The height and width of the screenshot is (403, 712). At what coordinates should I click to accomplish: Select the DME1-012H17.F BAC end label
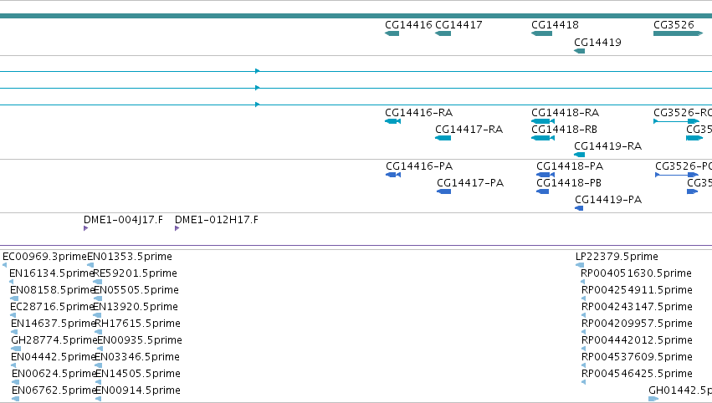click(x=217, y=220)
